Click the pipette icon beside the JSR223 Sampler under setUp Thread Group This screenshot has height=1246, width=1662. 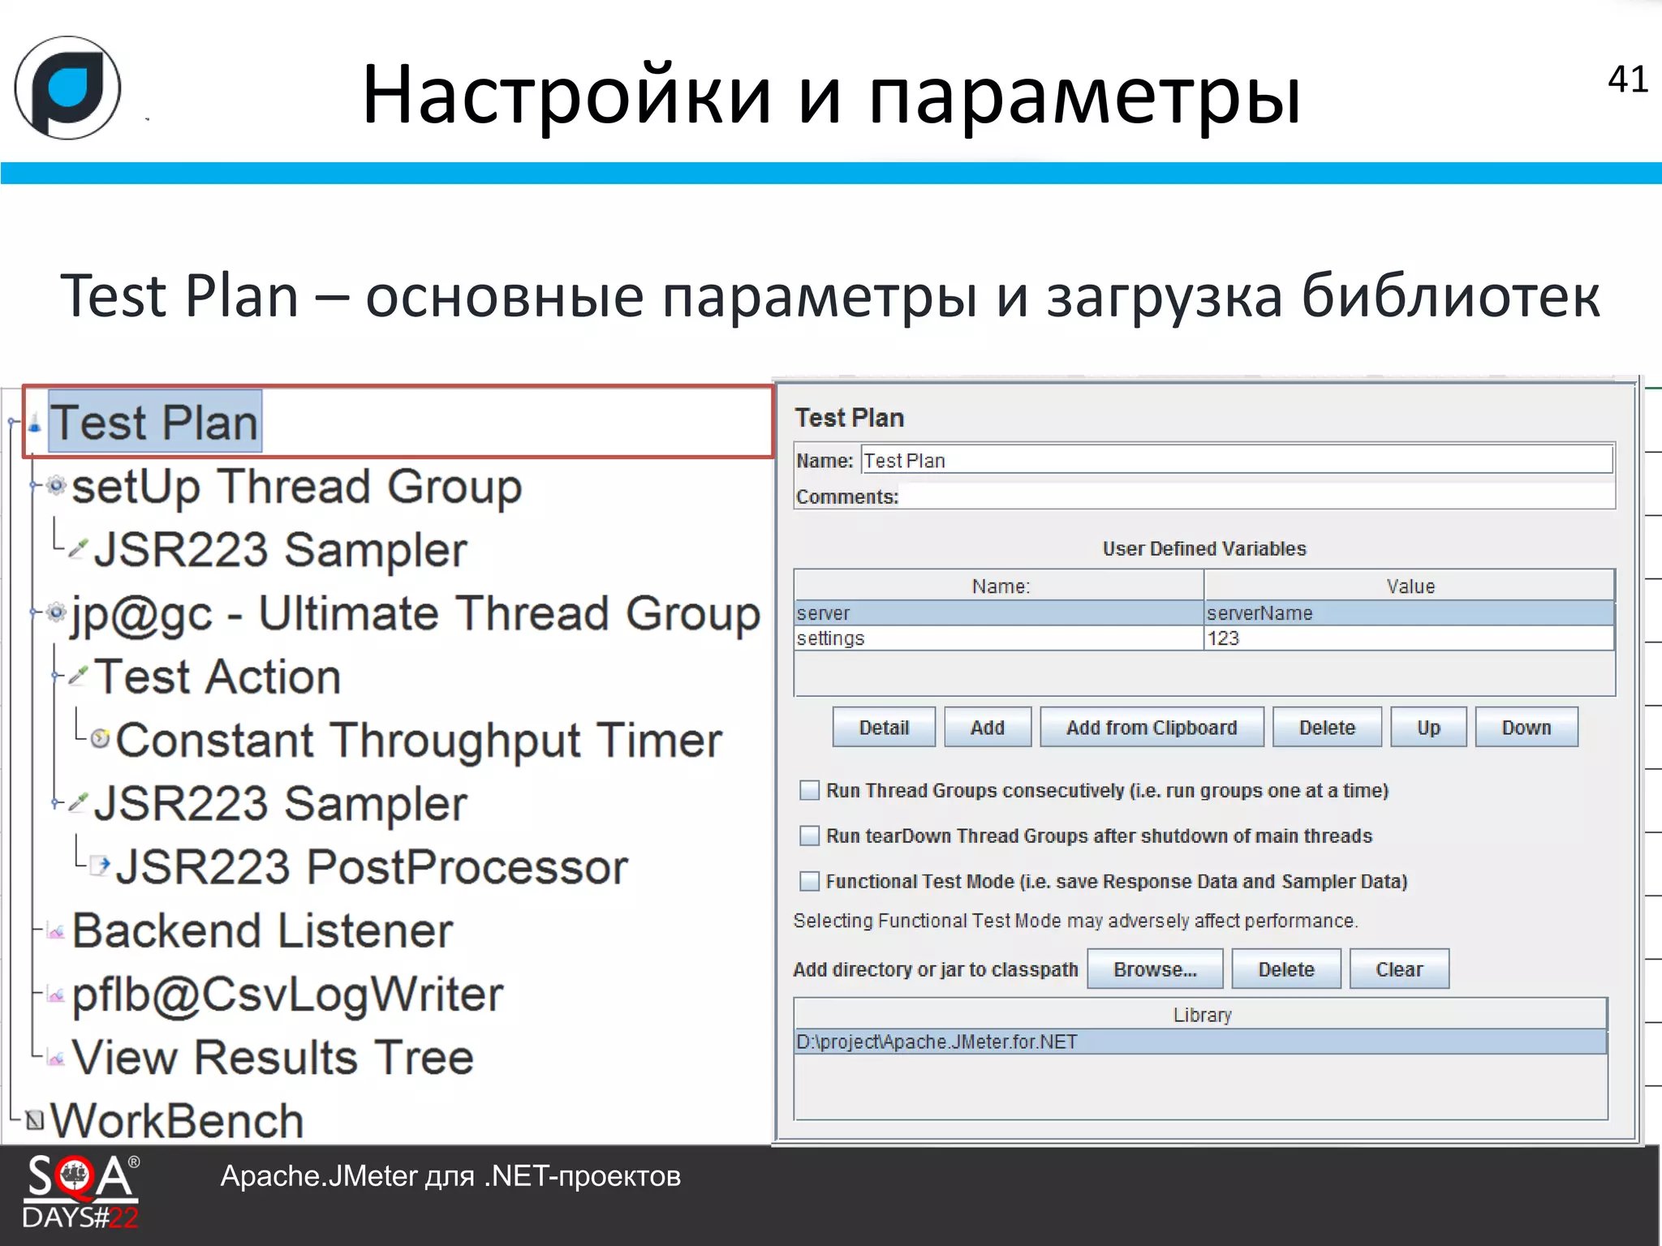(78, 548)
